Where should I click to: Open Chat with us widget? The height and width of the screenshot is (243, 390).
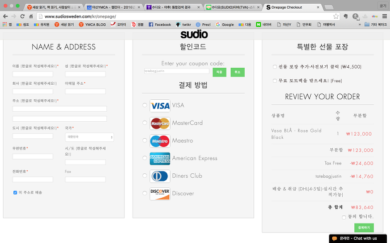click(x=358, y=239)
